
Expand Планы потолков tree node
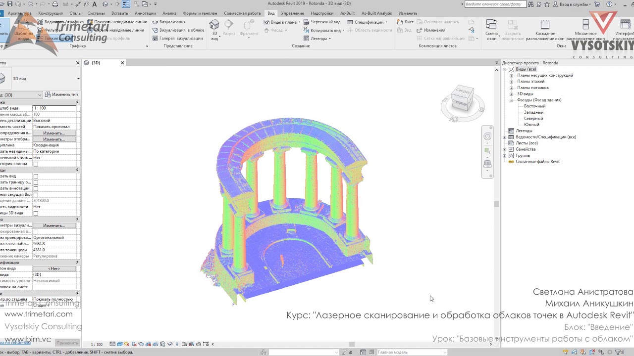tap(512, 88)
